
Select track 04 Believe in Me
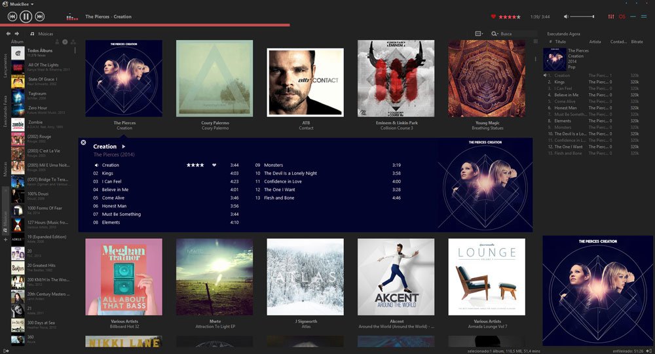tap(166, 190)
